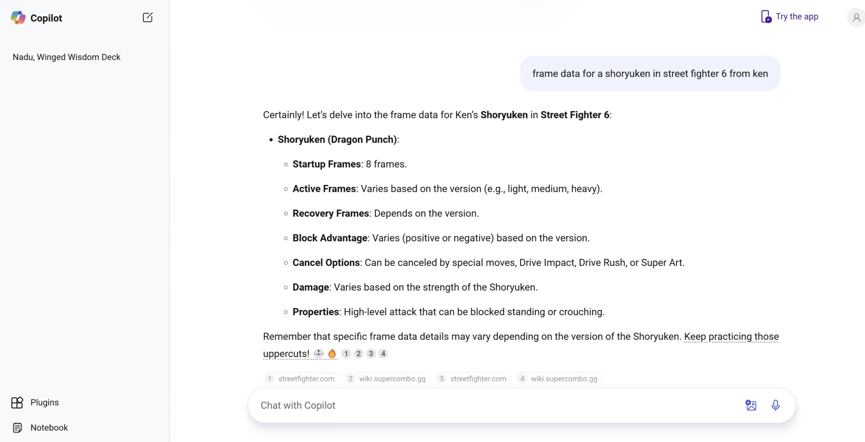Click inline citation number 1
The image size is (865, 442).
(346, 354)
